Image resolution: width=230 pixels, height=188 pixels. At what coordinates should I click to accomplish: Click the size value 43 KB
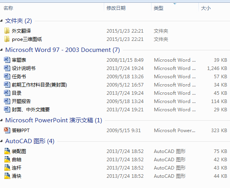220,168
